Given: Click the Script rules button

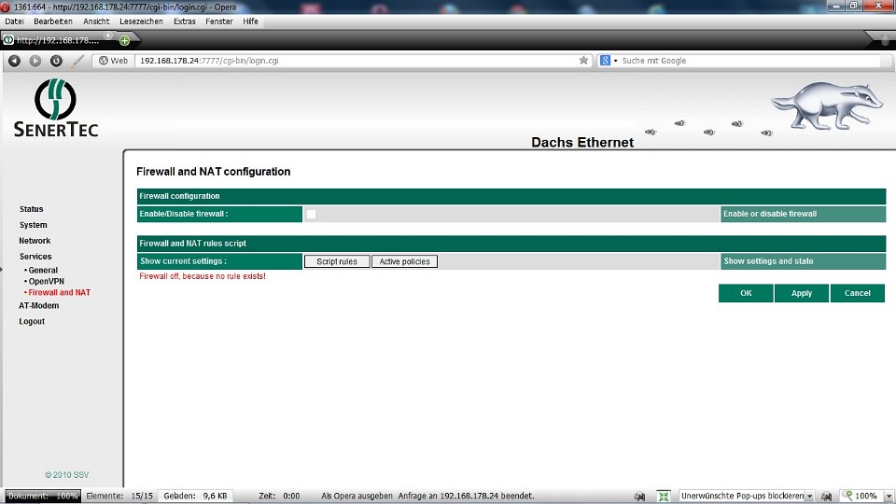Looking at the screenshot, I should point(337,261).
